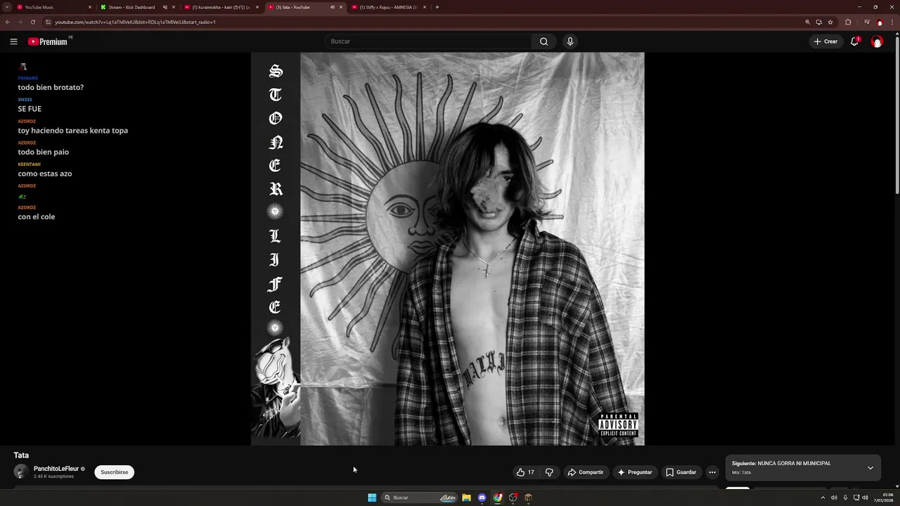The height and width of the screenshot is (506, 900).
Task: Open the box-shaped app in taskbar
Action: pyautogui.click(x=528, y=498)
